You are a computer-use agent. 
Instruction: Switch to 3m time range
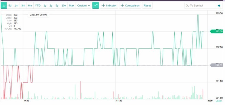(x=23, y=5)
